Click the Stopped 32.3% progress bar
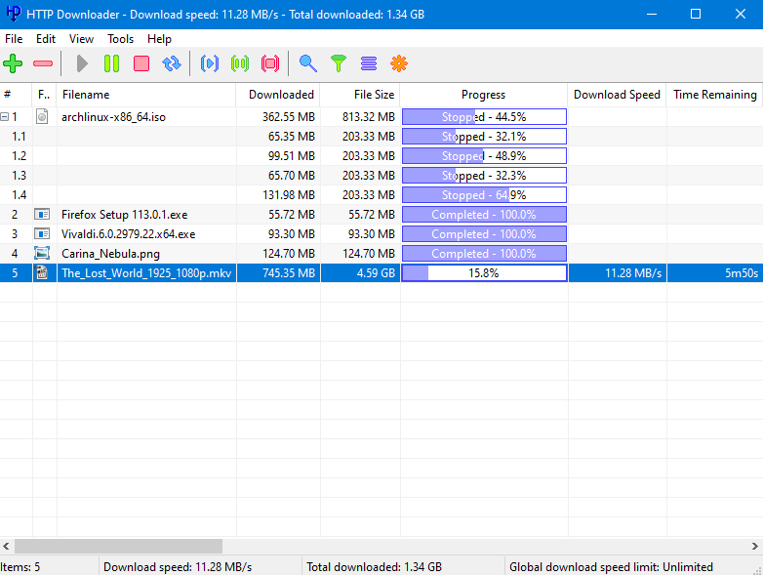Screen dimensions: 763x575 click(x=484, y=176)
